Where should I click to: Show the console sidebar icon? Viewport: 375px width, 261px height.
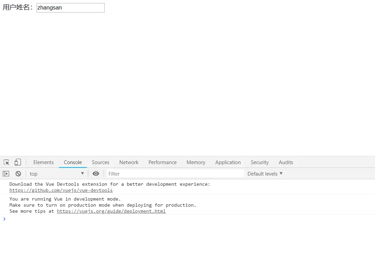[6, 174]
